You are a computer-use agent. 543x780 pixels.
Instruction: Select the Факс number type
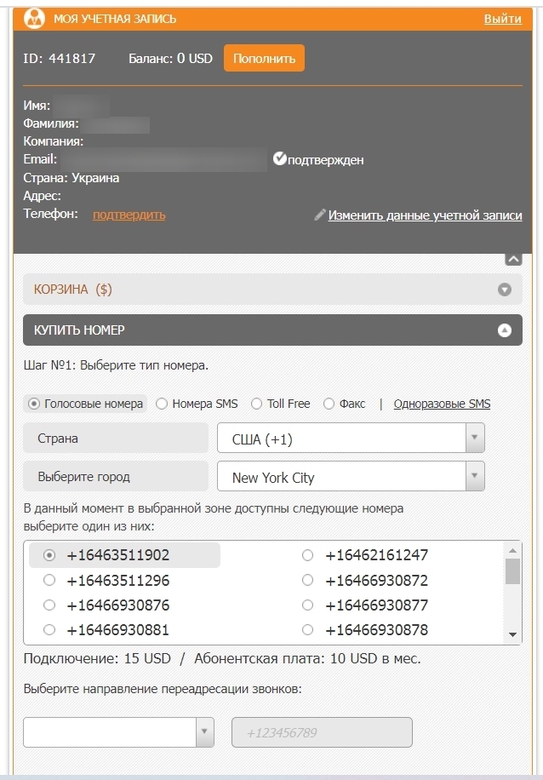(329, 404)
